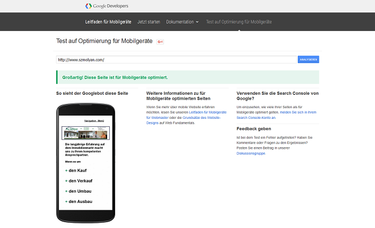The image size is (375, 228).
Task: Click 'den Umbau' in phone preview
Action: (x=80, y=191)
